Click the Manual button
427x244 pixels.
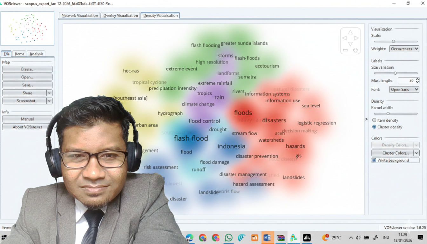(27, 119)
